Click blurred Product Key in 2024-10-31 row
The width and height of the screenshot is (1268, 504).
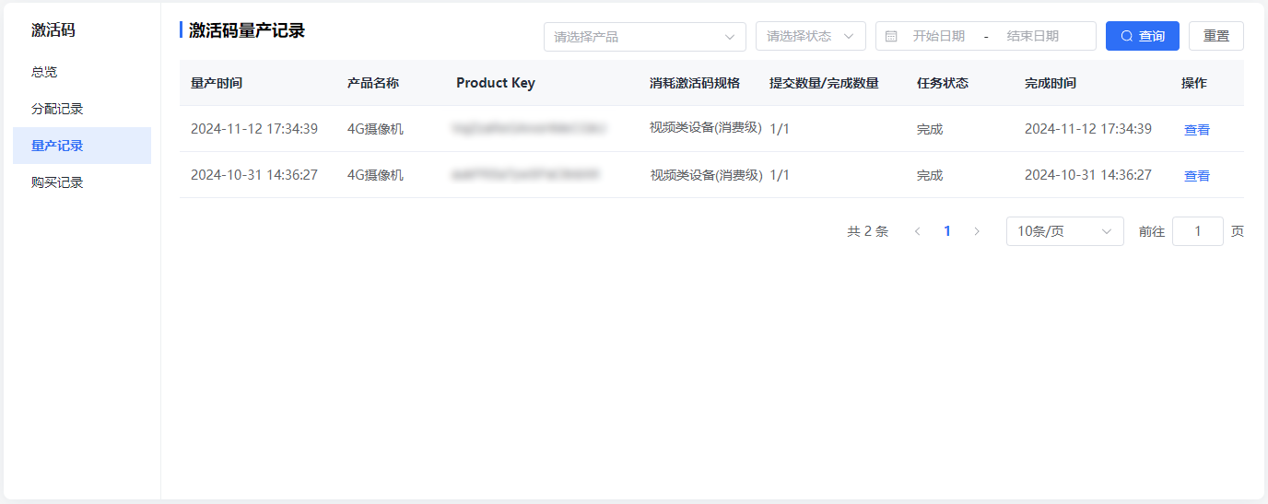(x=526, y=174)
